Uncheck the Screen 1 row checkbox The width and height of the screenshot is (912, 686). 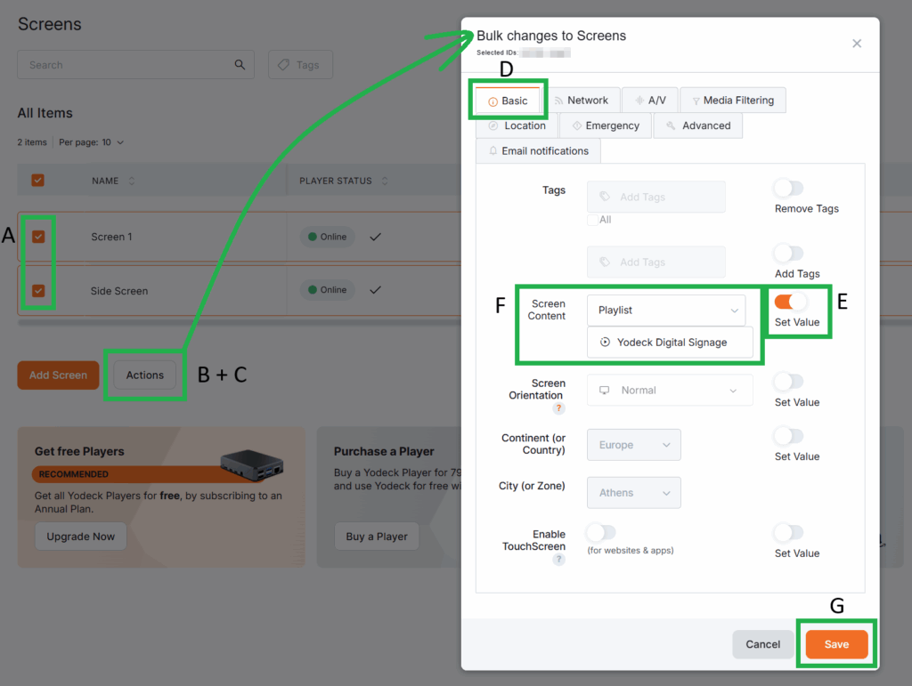tap(38, 237)
